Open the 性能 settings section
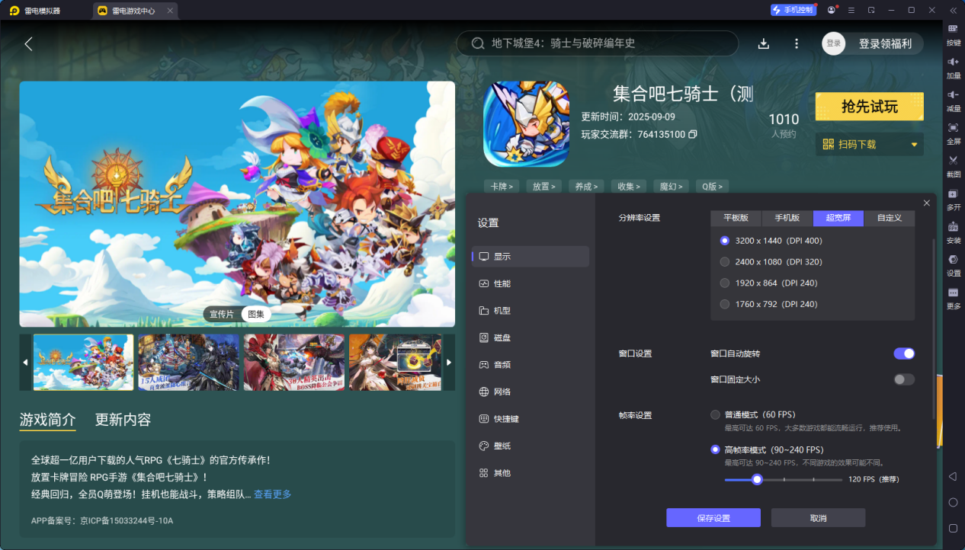 [531, 283]
